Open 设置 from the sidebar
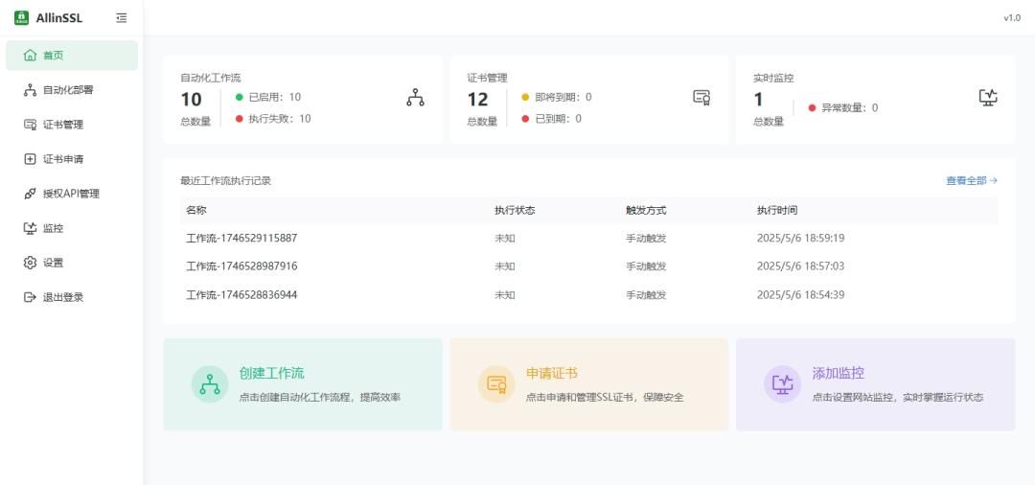This screenshot has height=485, width=1035. (x=72, y=263)
